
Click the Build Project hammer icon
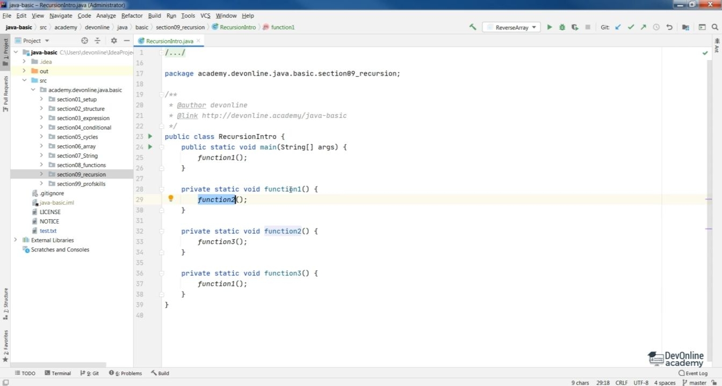473,27
